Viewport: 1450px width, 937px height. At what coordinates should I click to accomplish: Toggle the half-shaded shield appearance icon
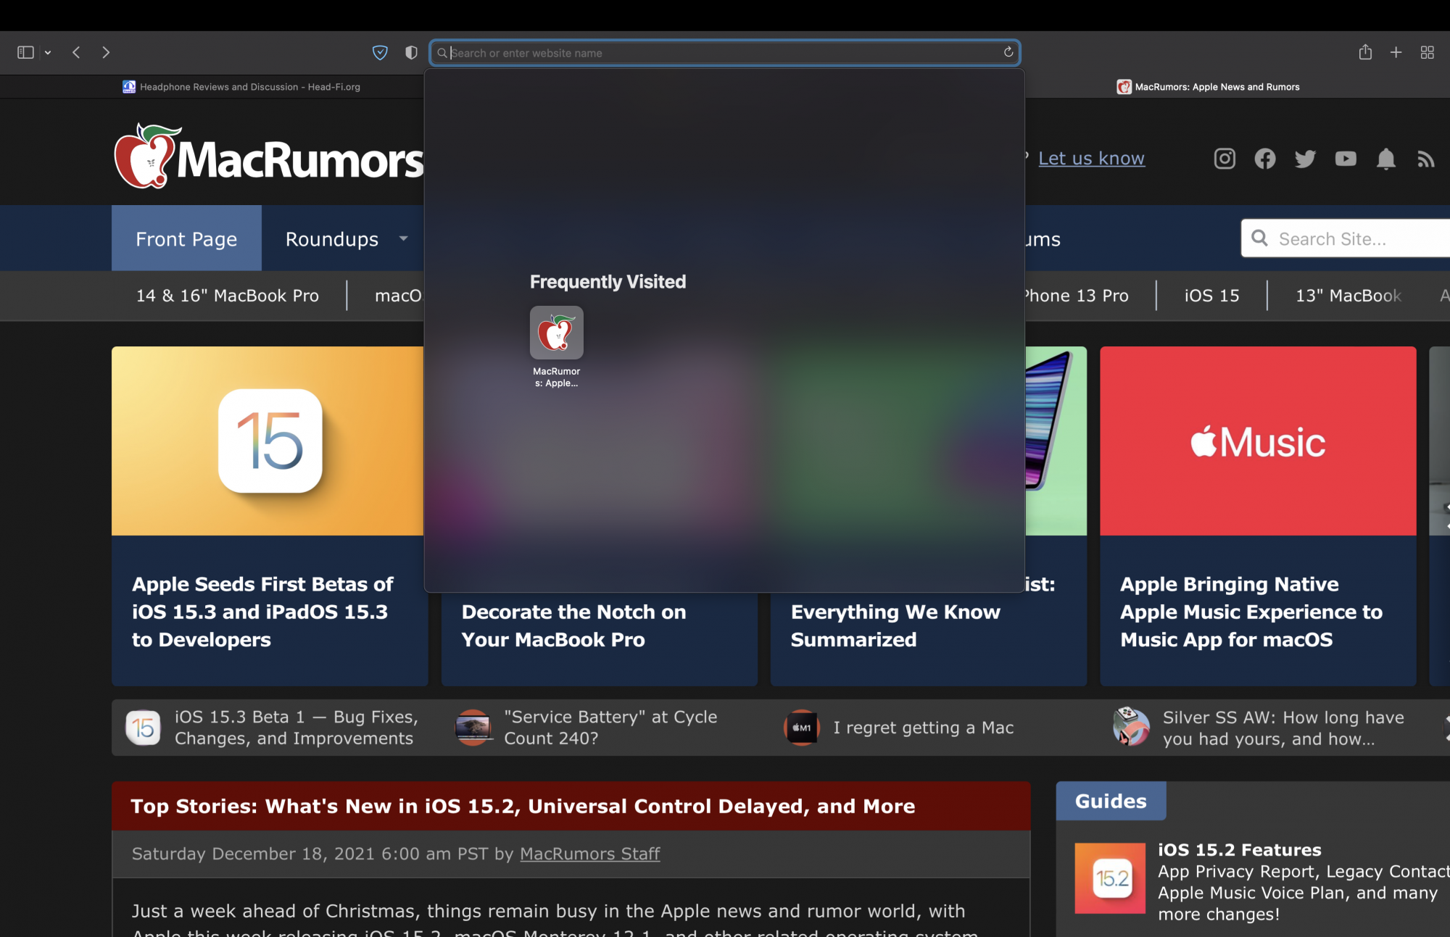pyautogui.click(x=411, y=52)
